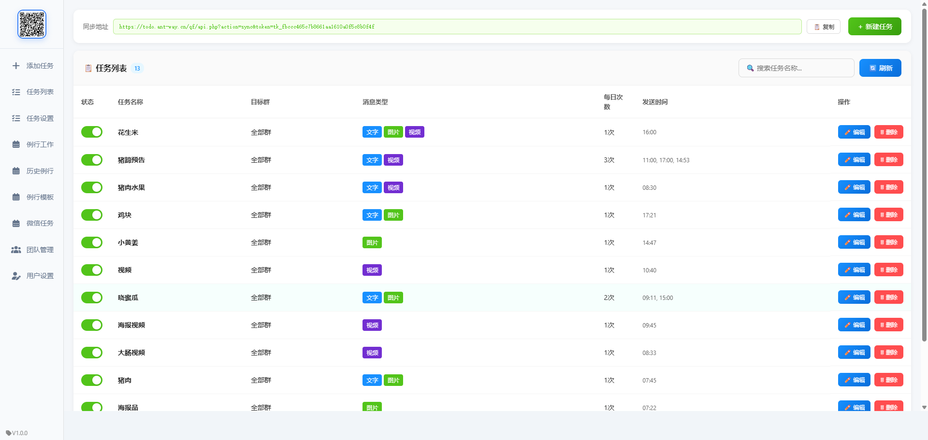Toggle off the 花生米 task switch

coord(92,132)
